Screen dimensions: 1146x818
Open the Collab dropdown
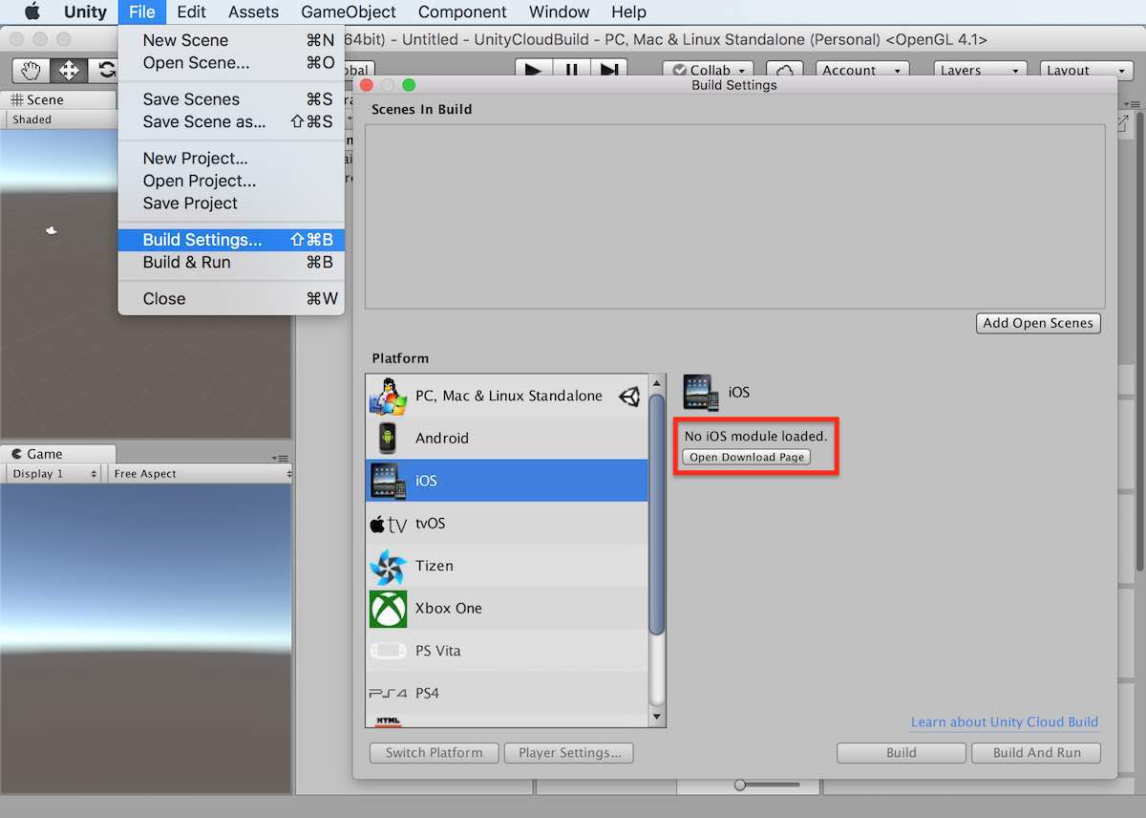click(708, 71)
